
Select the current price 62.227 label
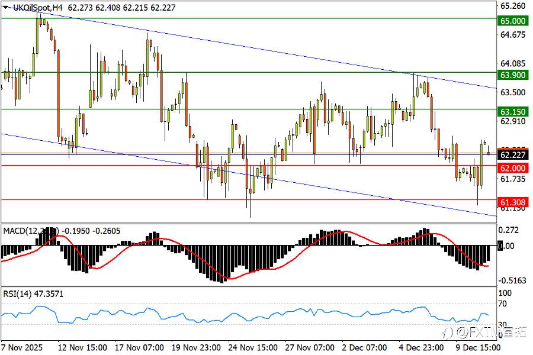pos(513,155)
